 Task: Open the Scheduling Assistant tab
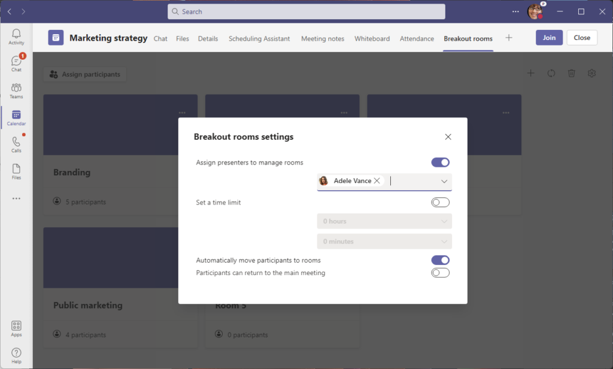(x=259, y=39)
